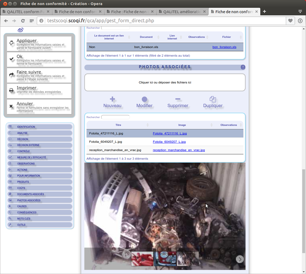Click the Identification section icon
This screenshot has width=306, height=274.
click(x=10, y=127)
